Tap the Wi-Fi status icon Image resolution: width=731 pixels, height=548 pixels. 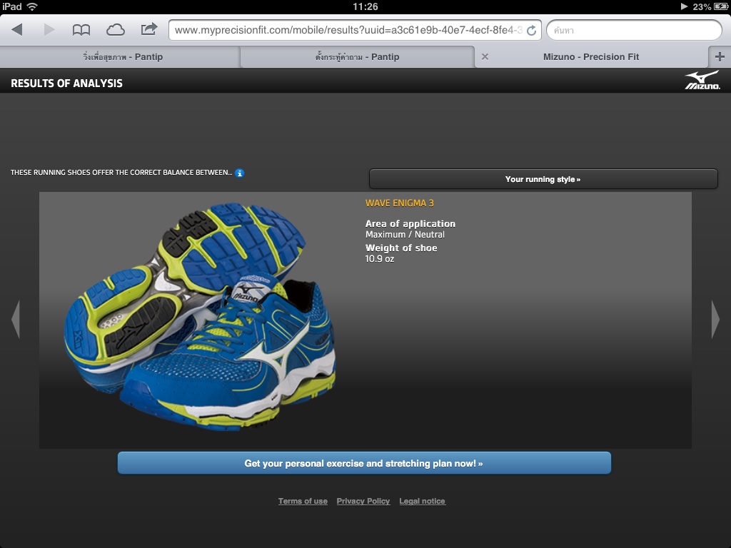(x=32, y=6)
